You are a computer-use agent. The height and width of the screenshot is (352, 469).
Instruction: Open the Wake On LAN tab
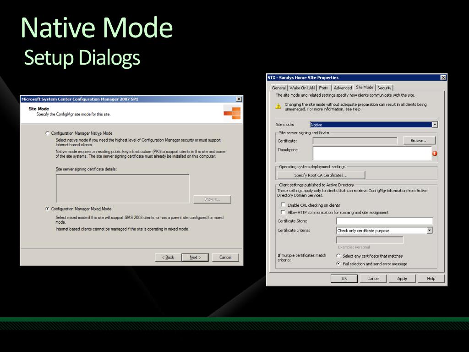(x=302, y=88)
